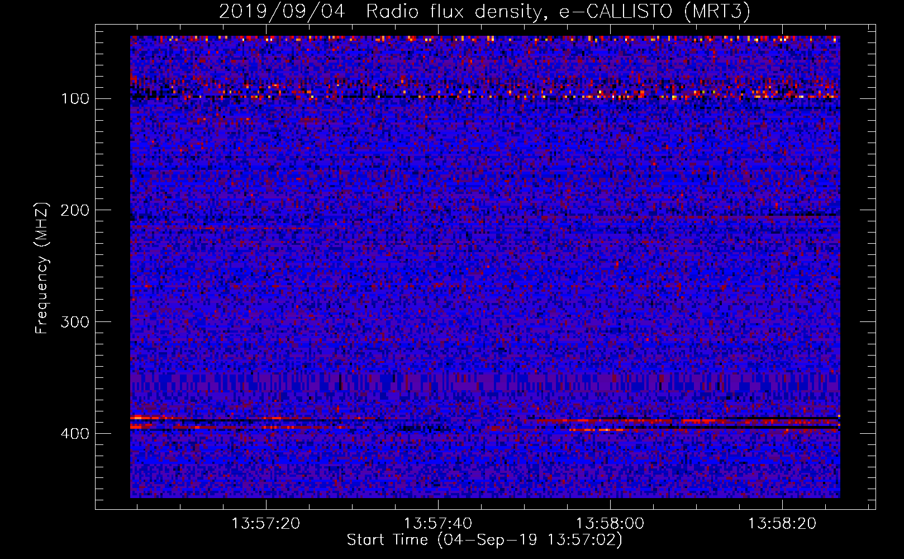Click the "Start Time (04-Sep-19 13:57:02)" axis label
Viewport: 904px width, 559px height.
point(484,540)
